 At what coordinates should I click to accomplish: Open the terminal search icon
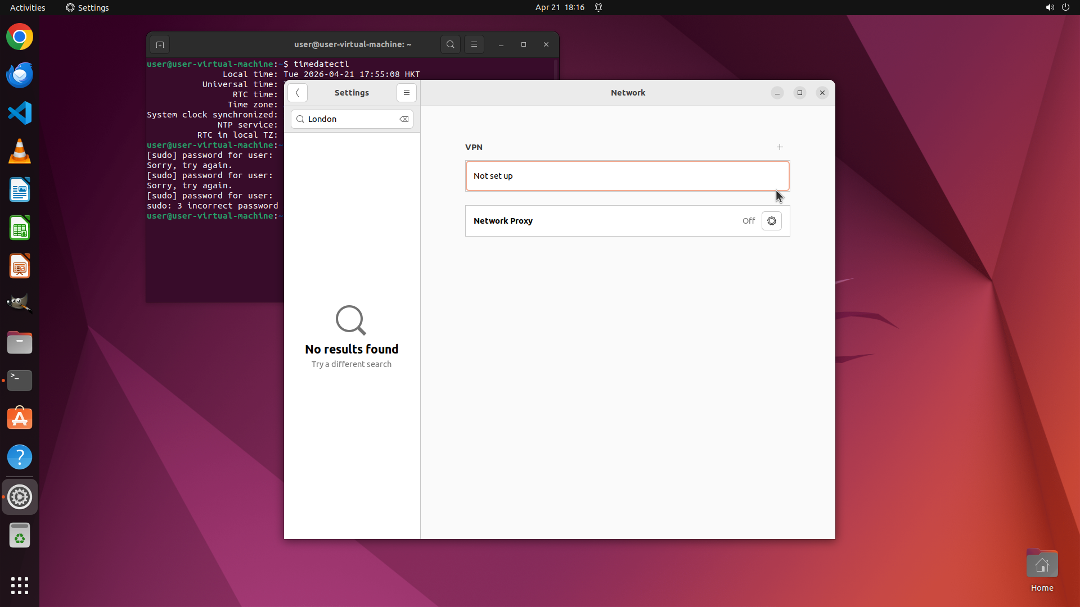point(450,44)
